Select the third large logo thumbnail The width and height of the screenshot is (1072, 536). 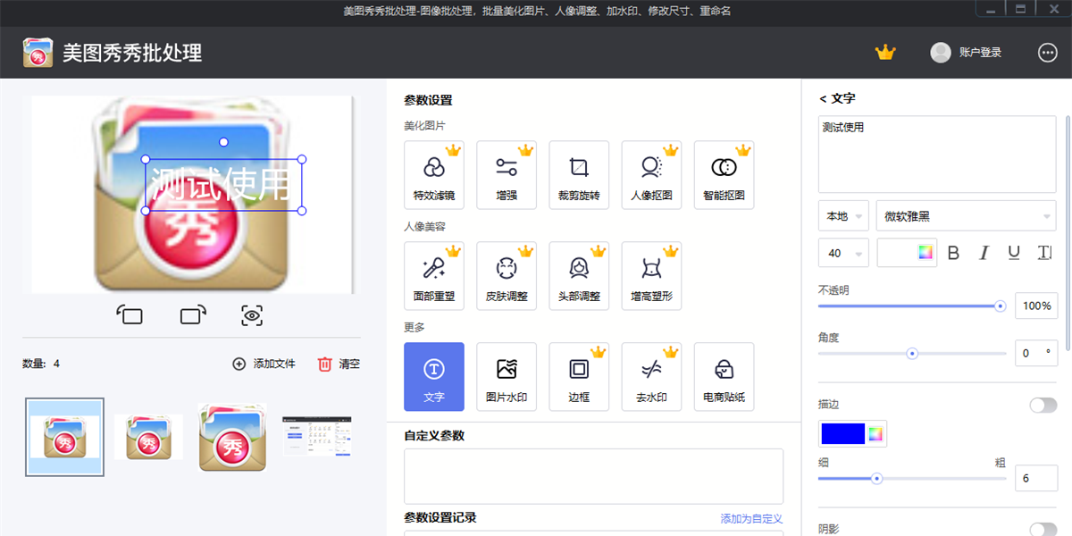pyautogui.click(x=232, y=437)
